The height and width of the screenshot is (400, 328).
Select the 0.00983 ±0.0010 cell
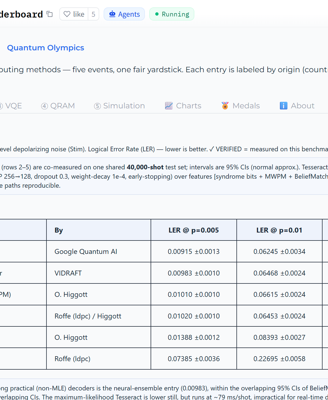point(194,273)
